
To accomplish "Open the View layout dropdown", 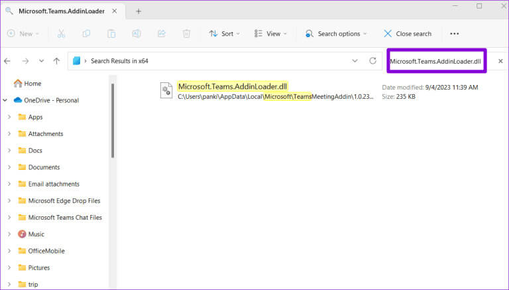I will point(270,33).
